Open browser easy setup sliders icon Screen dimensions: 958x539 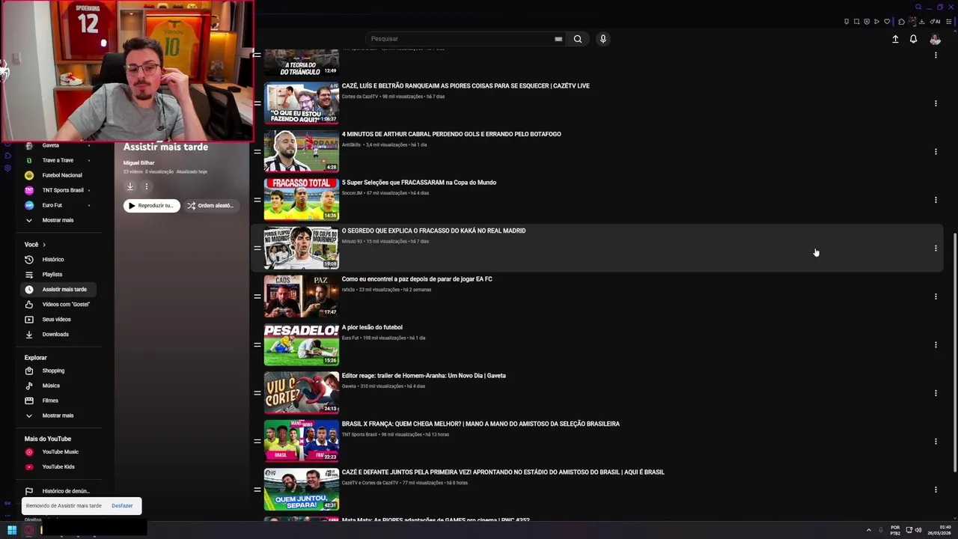[949, 22]
